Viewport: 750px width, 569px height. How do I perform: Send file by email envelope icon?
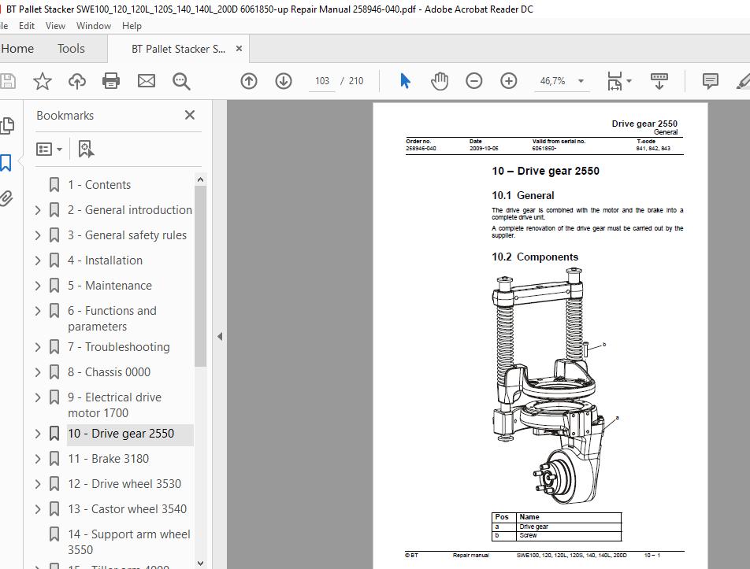pos(147,81)
